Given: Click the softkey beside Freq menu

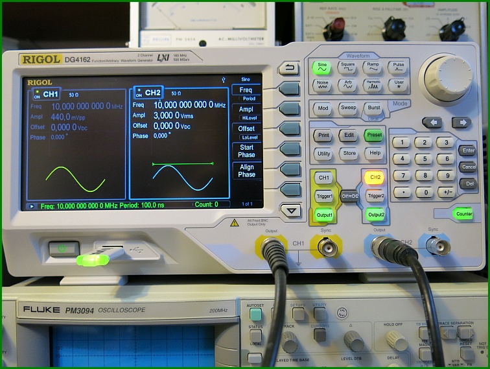Looking at the screenshot, I should pos(290,89).
